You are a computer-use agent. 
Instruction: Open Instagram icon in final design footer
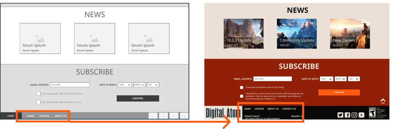coord(354,115)
